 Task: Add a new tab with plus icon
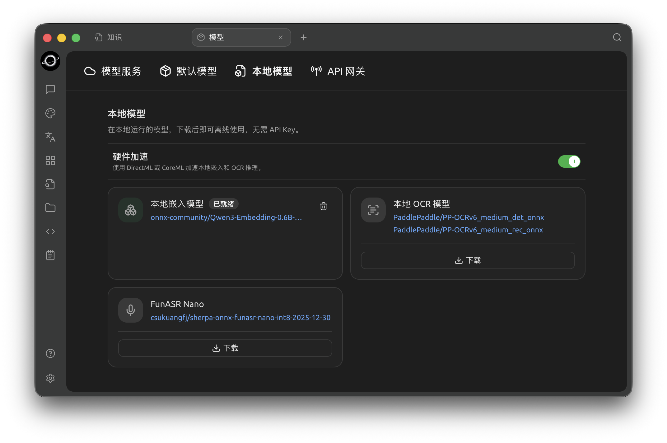click(x=304, y=37)
